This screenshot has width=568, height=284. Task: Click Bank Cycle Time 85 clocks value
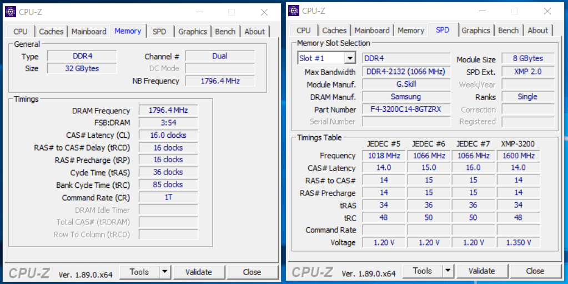point(168,185)
